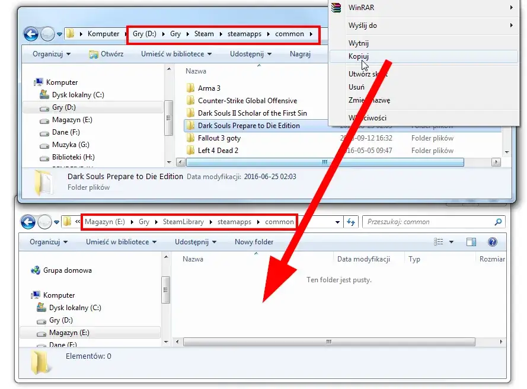Click the Otwórz toolbar button
Viewport: 527px width, 389px height.
click(106, 54)
